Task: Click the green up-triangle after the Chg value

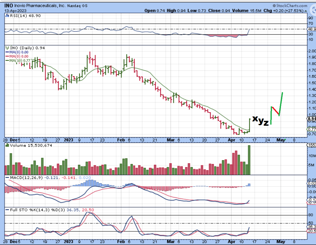Action: (305, 11)
